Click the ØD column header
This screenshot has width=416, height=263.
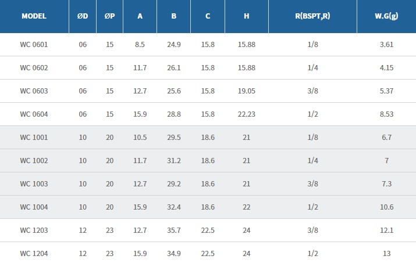pos(82,16)
